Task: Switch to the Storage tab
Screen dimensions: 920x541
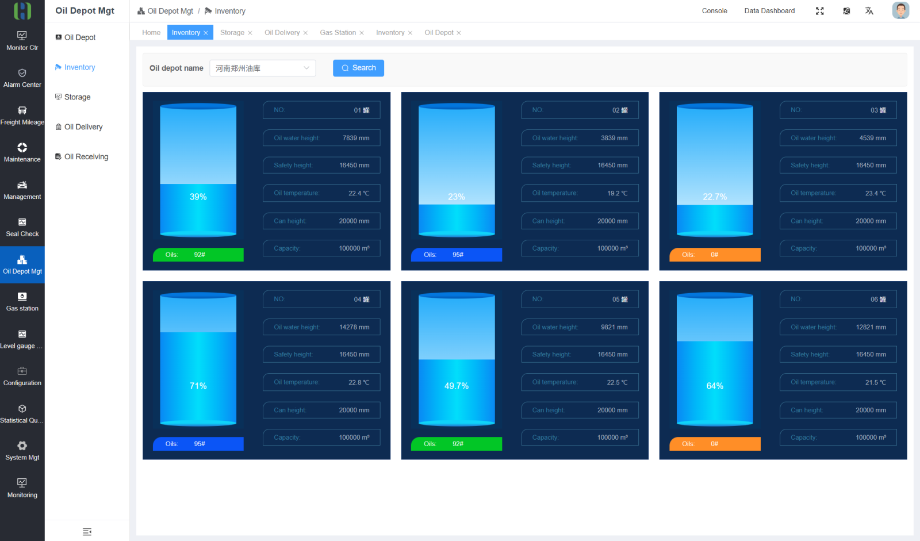Action: tap(232, 33)
